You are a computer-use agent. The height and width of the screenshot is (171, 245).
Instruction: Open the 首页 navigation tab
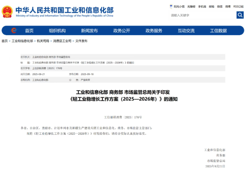click(x=29, y=30)
